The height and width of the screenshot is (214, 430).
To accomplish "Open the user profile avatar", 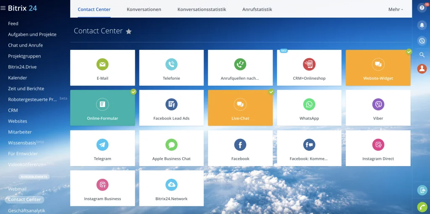I will [422, 68].
